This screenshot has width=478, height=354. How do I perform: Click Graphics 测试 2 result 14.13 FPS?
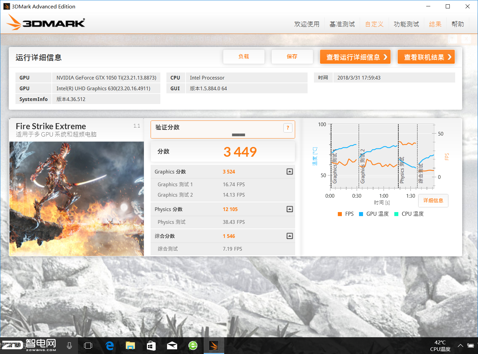(x=234, y=195)
